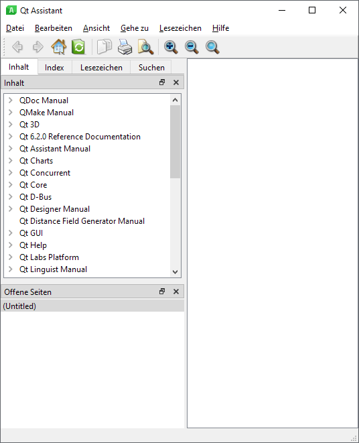The image size is (359, 443).
Task: Expand the Qt Linguist Manual node
Action: click(x=11, y=269)
